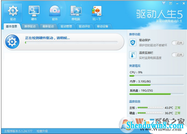The width and height of the screenshot is (187, 134).
Task: Open the 驱动 (Driver) gear icon
Action: (x=13, y=13)
